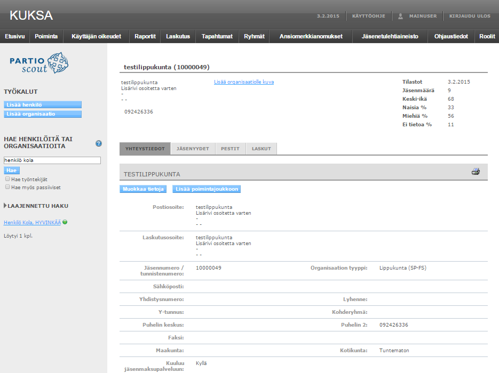Click the date 3.2.2015 in the header
The width and height of the screenshot is (499, 373).
[x=328, y=16]
